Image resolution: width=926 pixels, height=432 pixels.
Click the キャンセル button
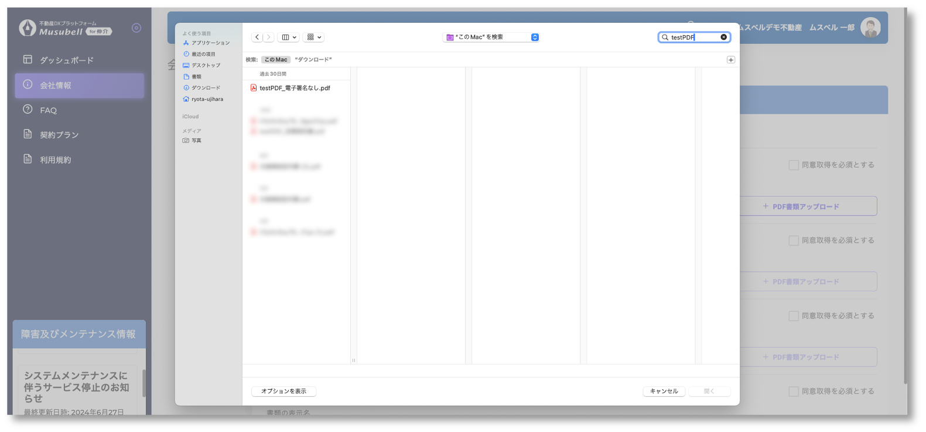664,391
